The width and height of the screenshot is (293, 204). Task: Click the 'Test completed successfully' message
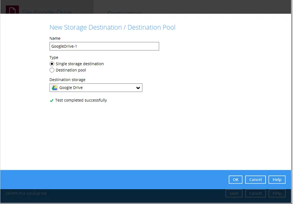point(81,100)
